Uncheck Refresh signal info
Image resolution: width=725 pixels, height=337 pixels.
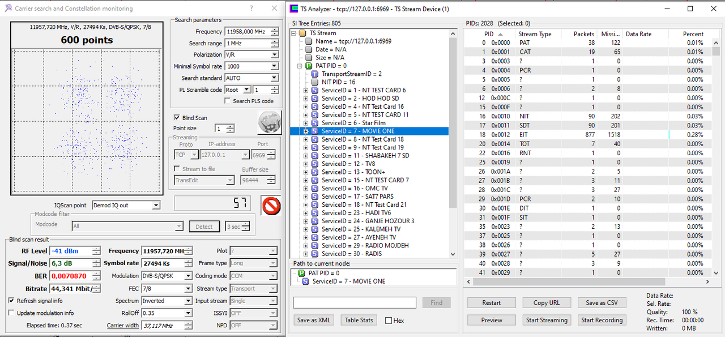coord(11,301)
